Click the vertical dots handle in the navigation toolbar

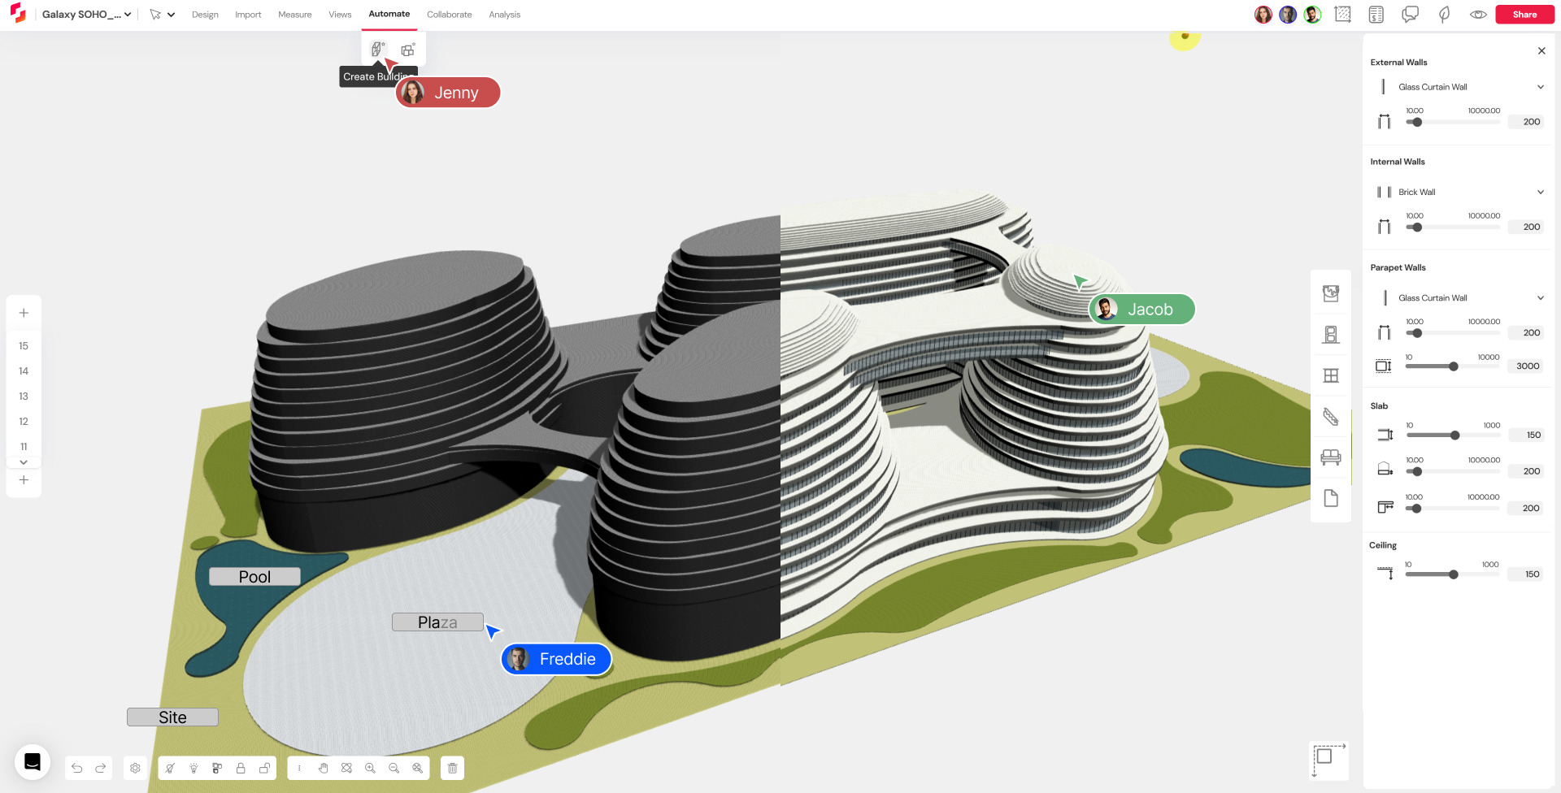(x=299, y=768)
